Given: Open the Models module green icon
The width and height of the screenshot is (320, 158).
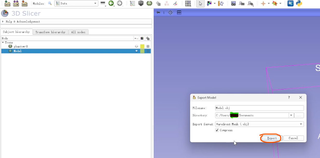Looking at the screenshot, I should tap(149, 3).
